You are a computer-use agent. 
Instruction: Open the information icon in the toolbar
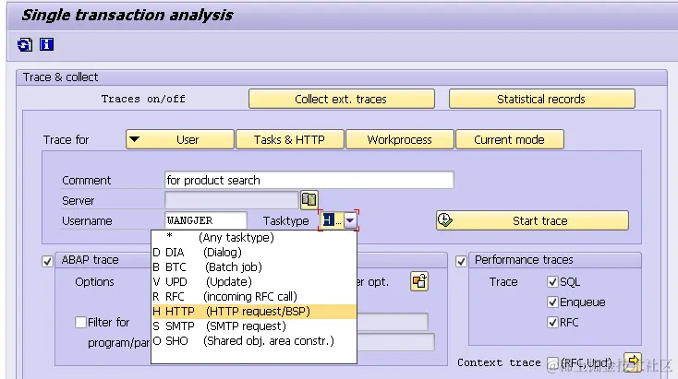(x=46, y=44)
